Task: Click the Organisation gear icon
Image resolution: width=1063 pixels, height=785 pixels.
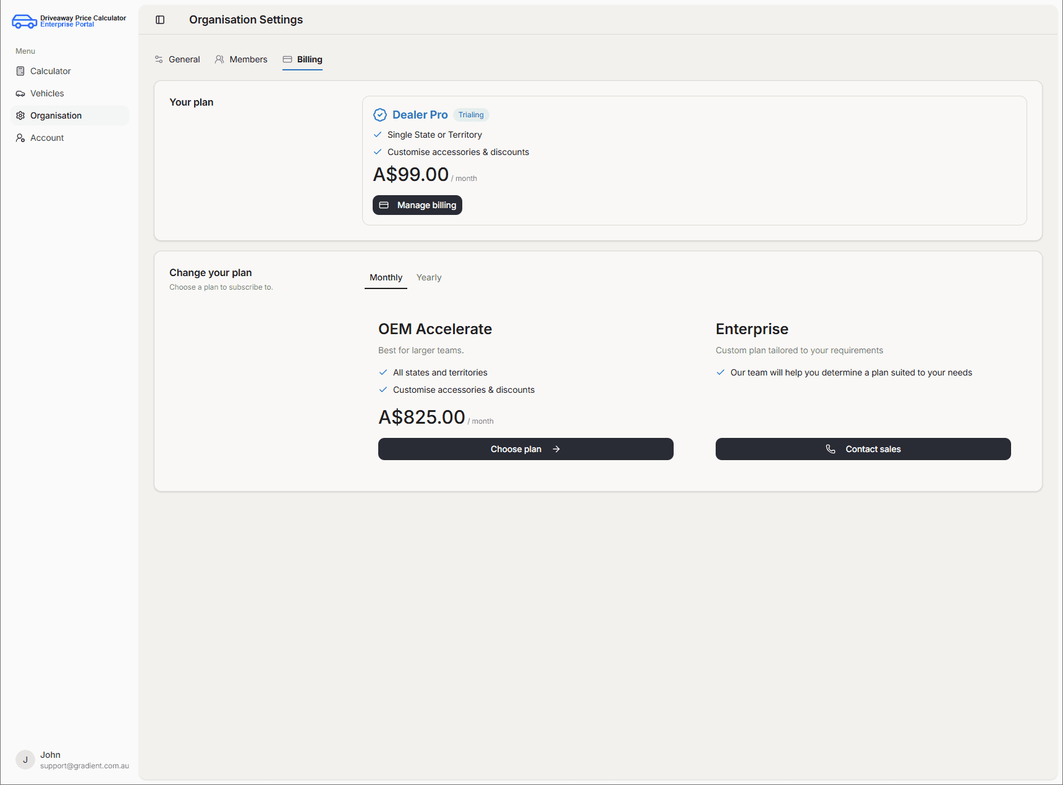Action: point(20,115)
